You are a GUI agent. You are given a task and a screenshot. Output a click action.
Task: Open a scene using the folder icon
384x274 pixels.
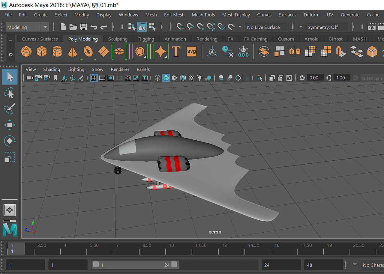click(73, 27)
